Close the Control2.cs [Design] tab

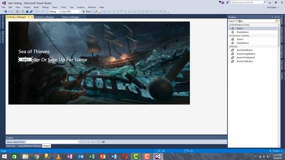pos(32,17)
